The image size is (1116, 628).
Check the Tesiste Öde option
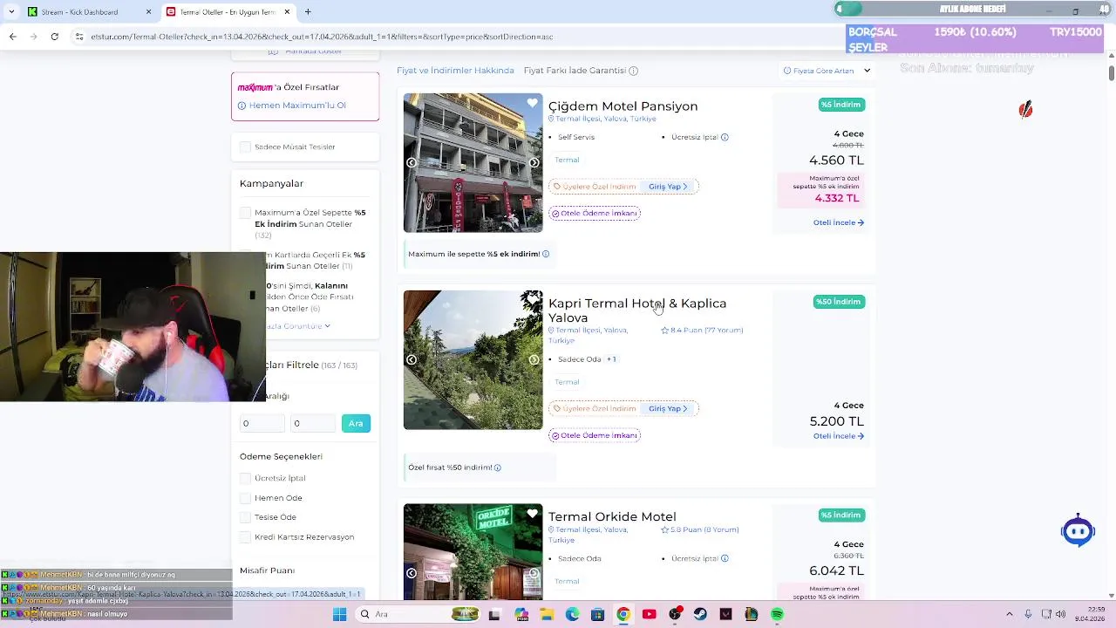tap(245, 517)
